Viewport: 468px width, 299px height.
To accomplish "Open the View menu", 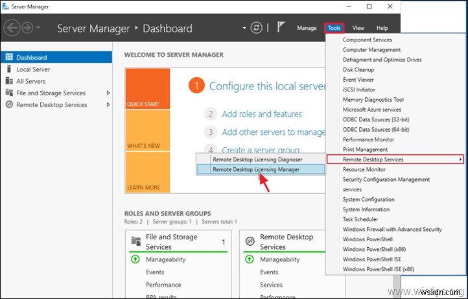I will (358, 28).
